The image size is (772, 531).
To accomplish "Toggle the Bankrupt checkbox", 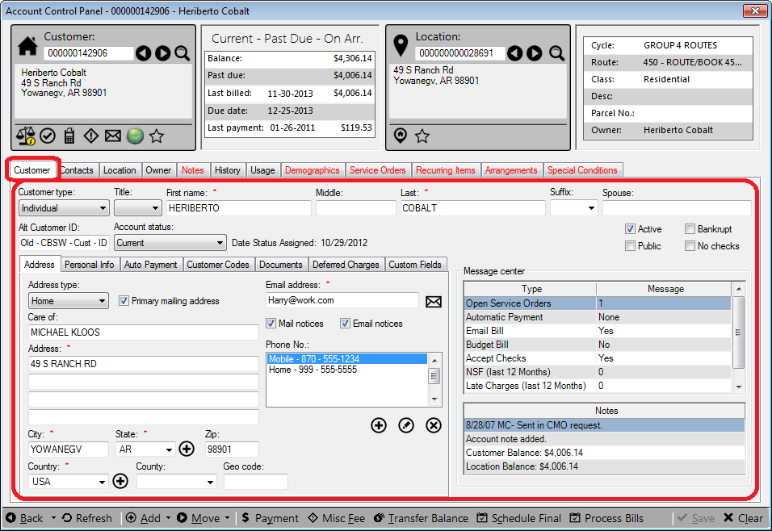I will (x=690, y=229).
